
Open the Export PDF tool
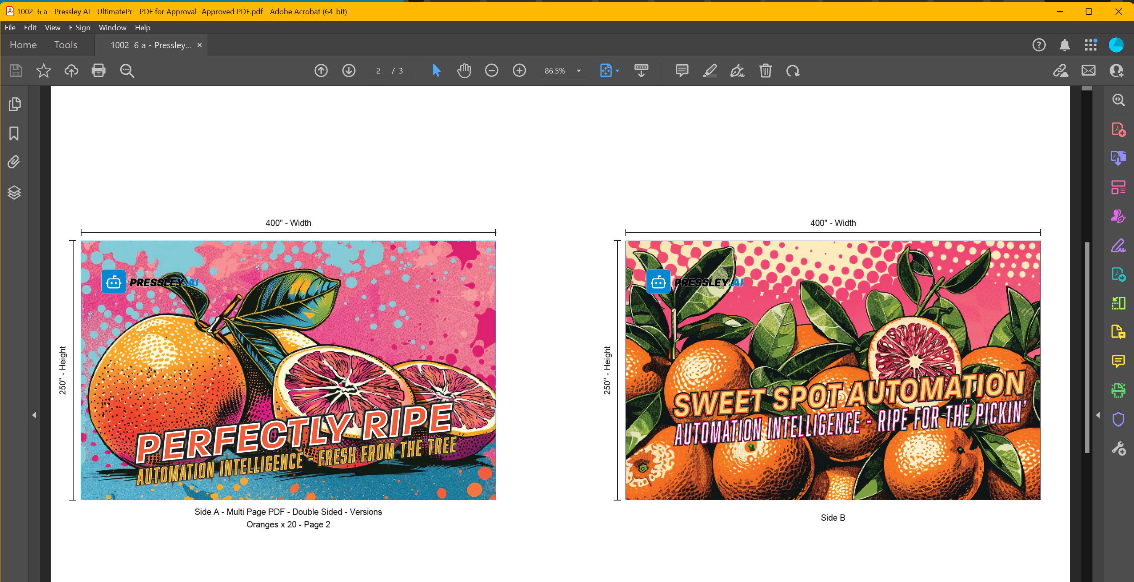click(x=1118, y=157)
